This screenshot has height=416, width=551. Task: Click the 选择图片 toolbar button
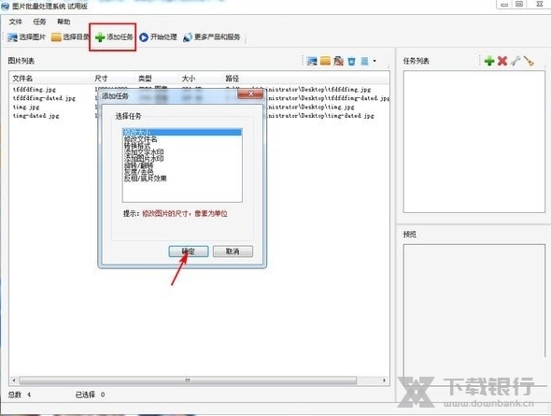tap(27, 37)
